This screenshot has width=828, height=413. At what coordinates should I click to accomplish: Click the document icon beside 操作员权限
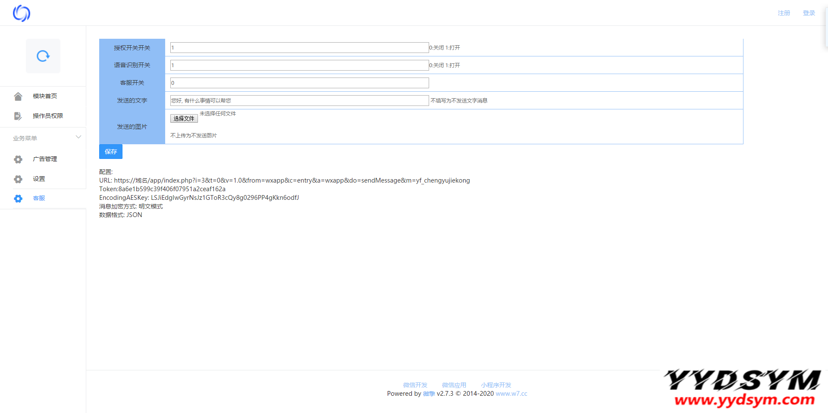[x=18, y=116]
